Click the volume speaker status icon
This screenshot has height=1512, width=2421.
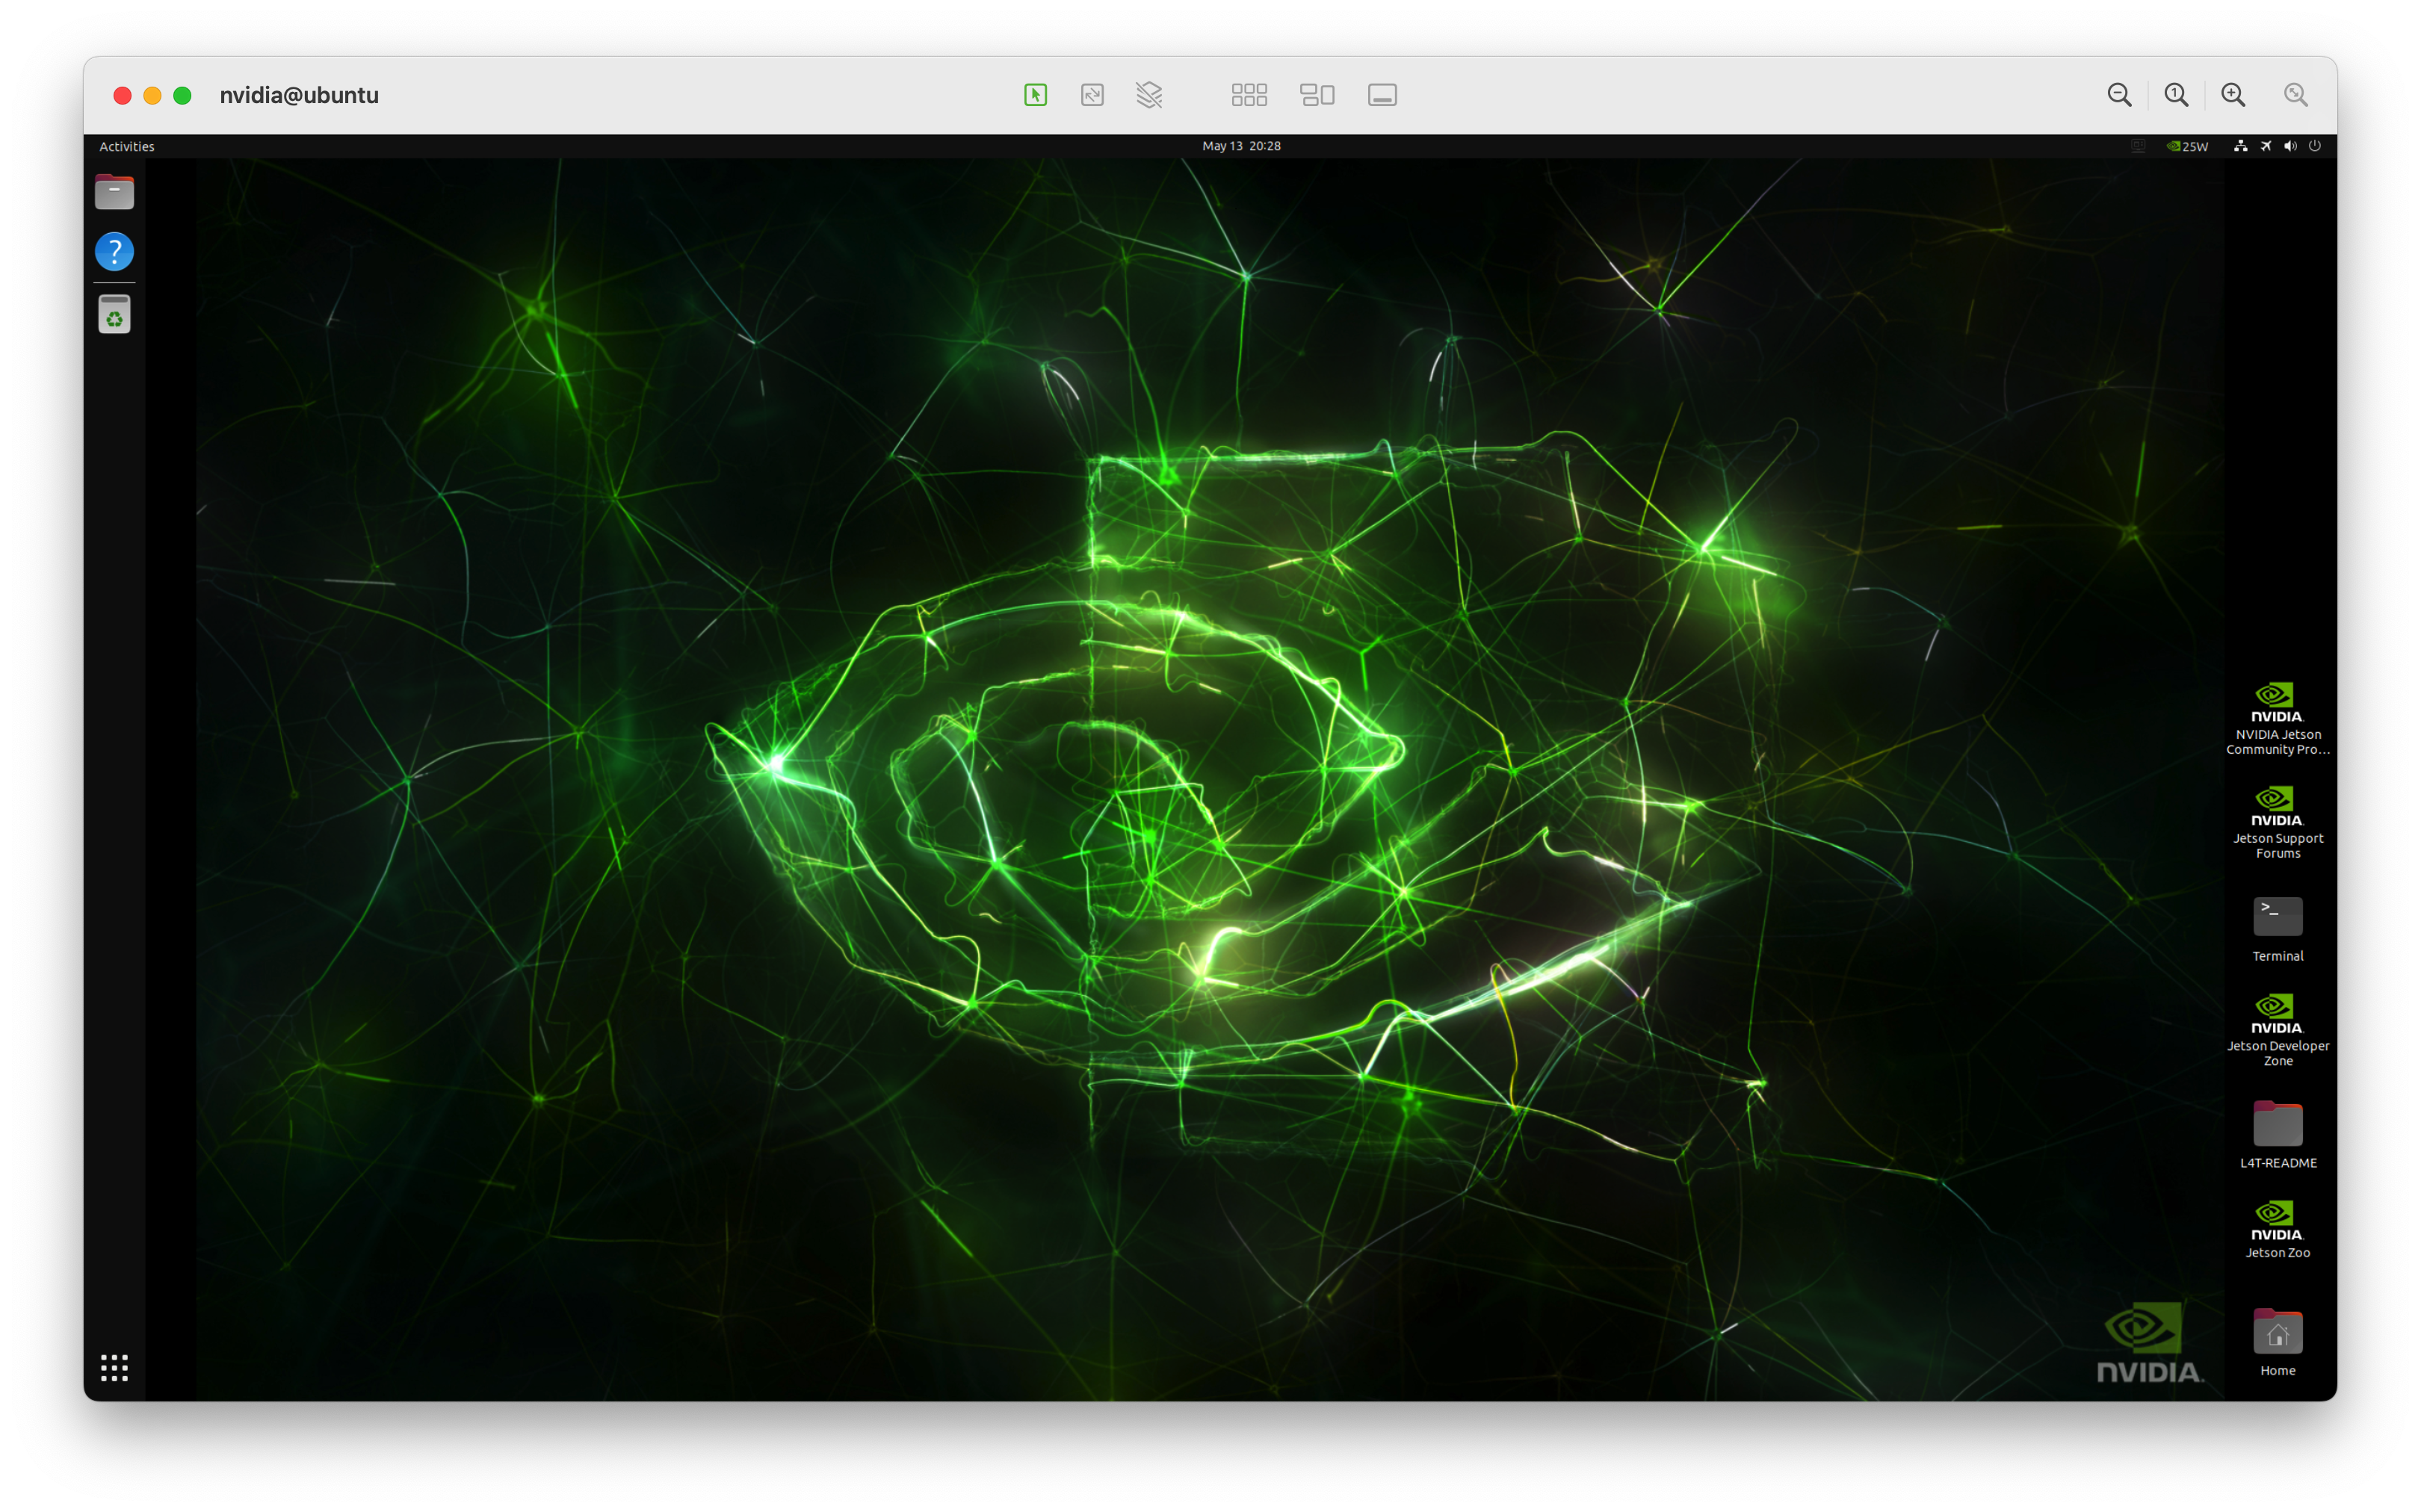coord(2290,146)
